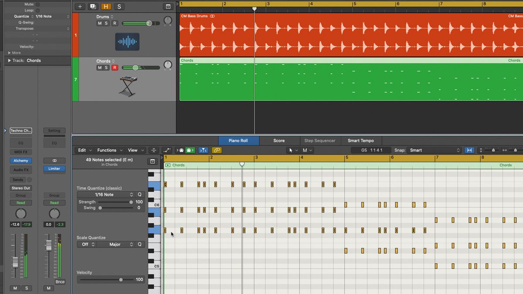Image resolution: width=523 pixels, height=294 pixels.
Task: Add a new track with the plus icon
Action: coord(79,7)
